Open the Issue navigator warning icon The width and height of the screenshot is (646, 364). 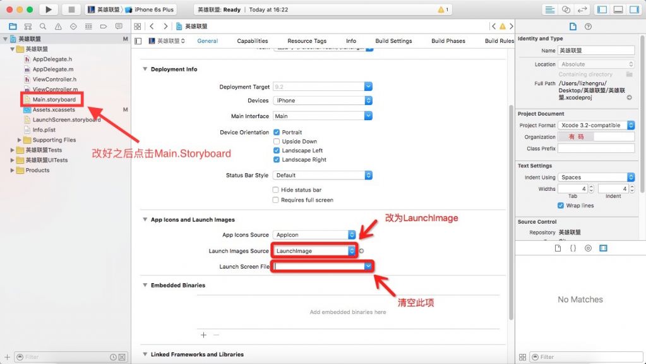tap(58, 27)
